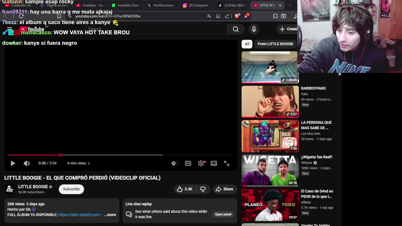Bookmark this page
The image size is (402, 226).
click(59, 16)
